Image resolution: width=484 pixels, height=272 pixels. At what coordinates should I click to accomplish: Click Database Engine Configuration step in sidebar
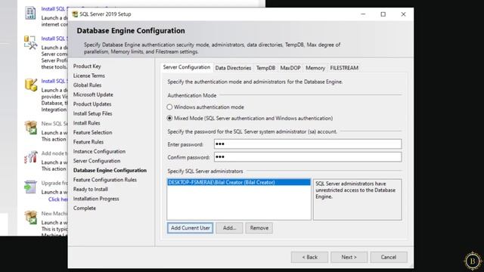point(110,170)
